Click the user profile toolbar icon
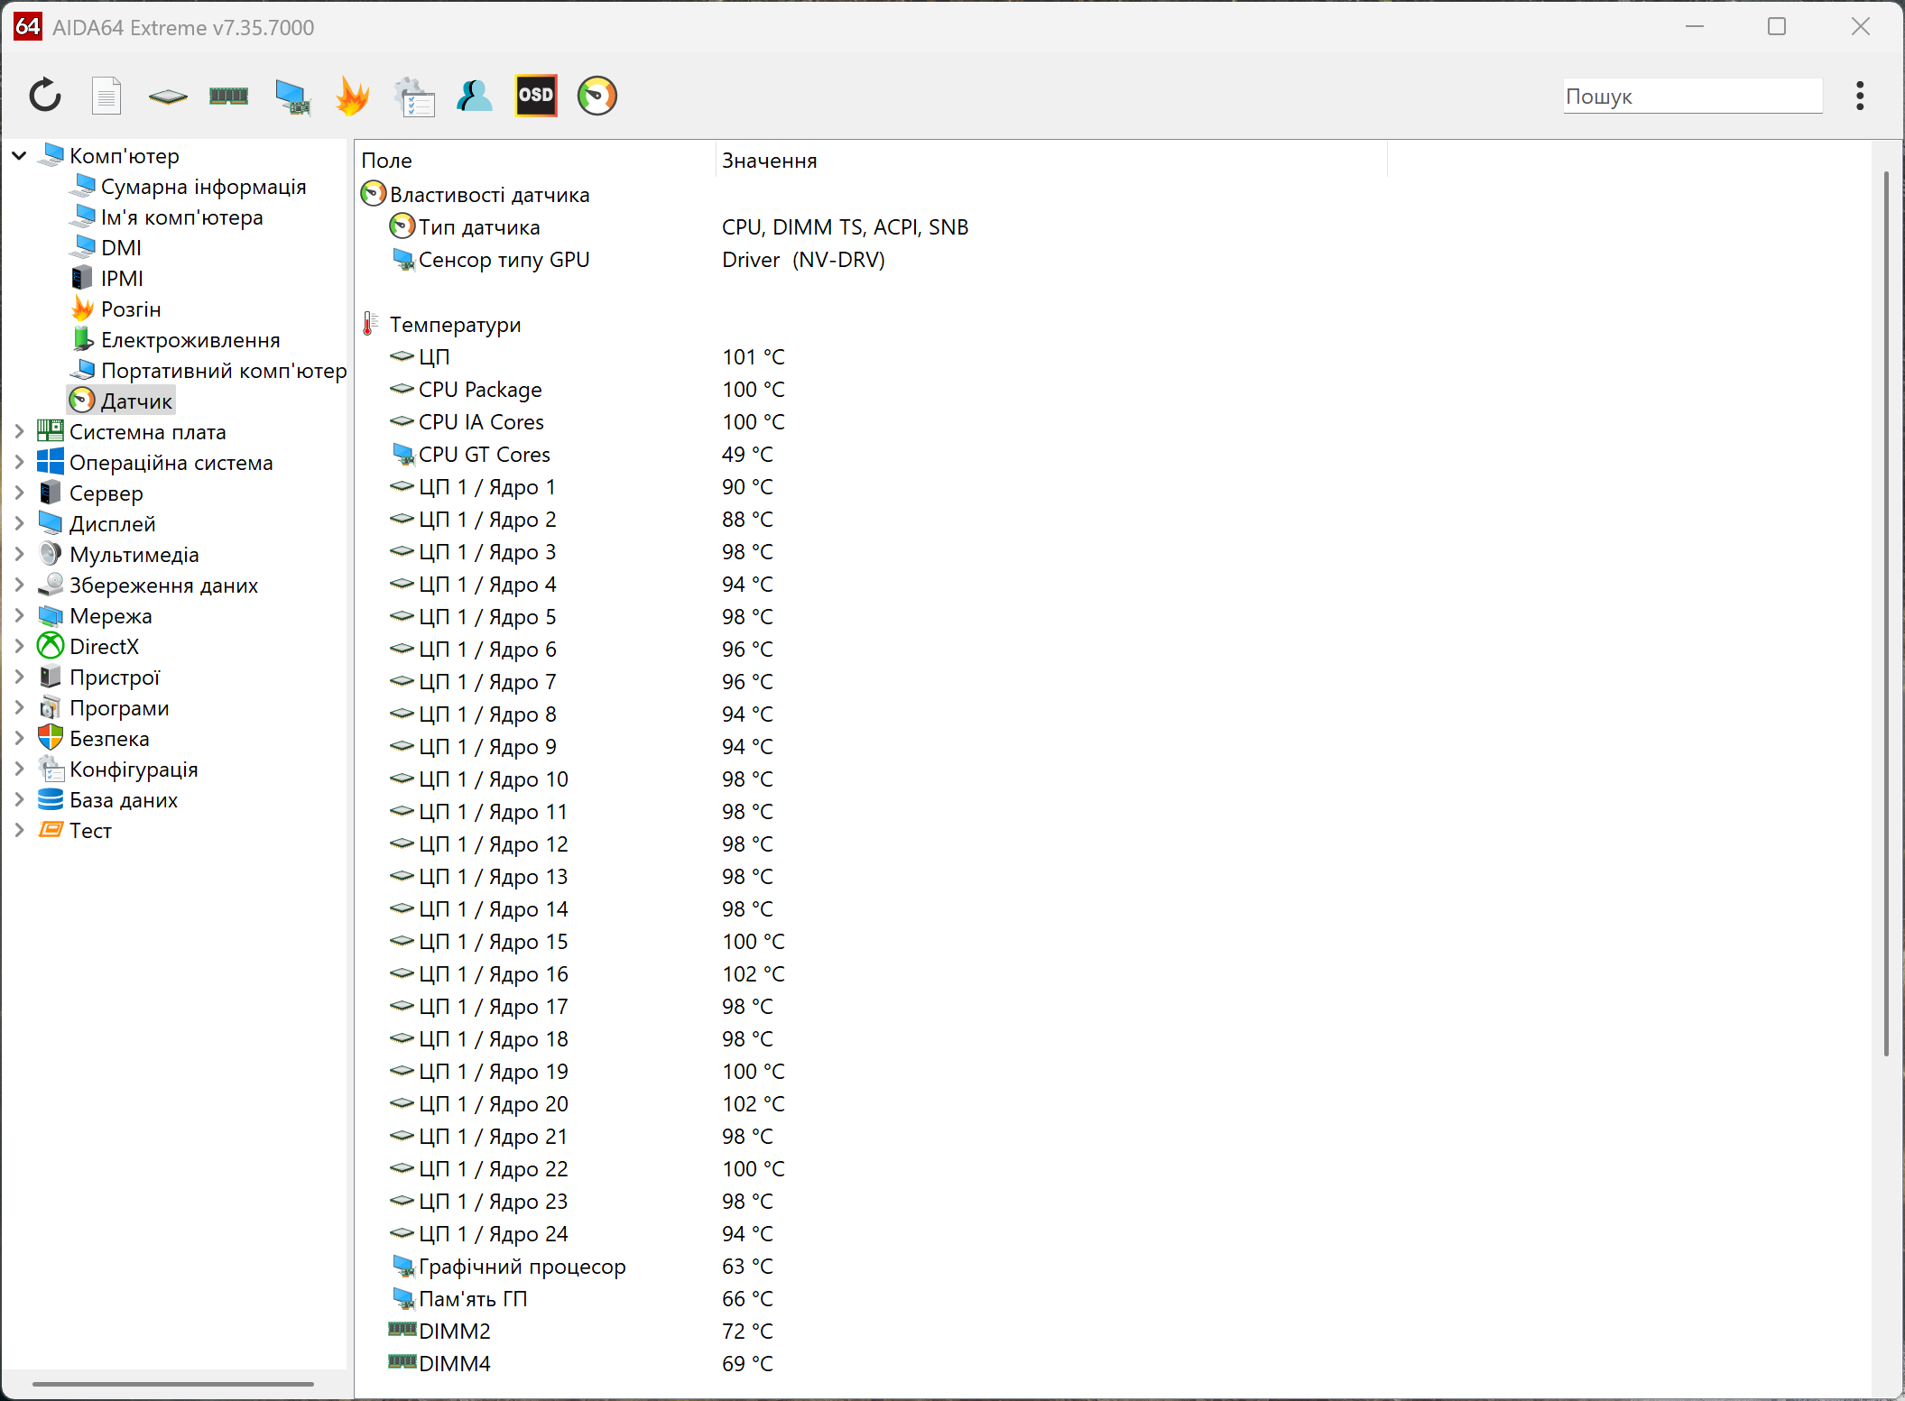This screenshot has width=1905, height=1401. [475, 96]
